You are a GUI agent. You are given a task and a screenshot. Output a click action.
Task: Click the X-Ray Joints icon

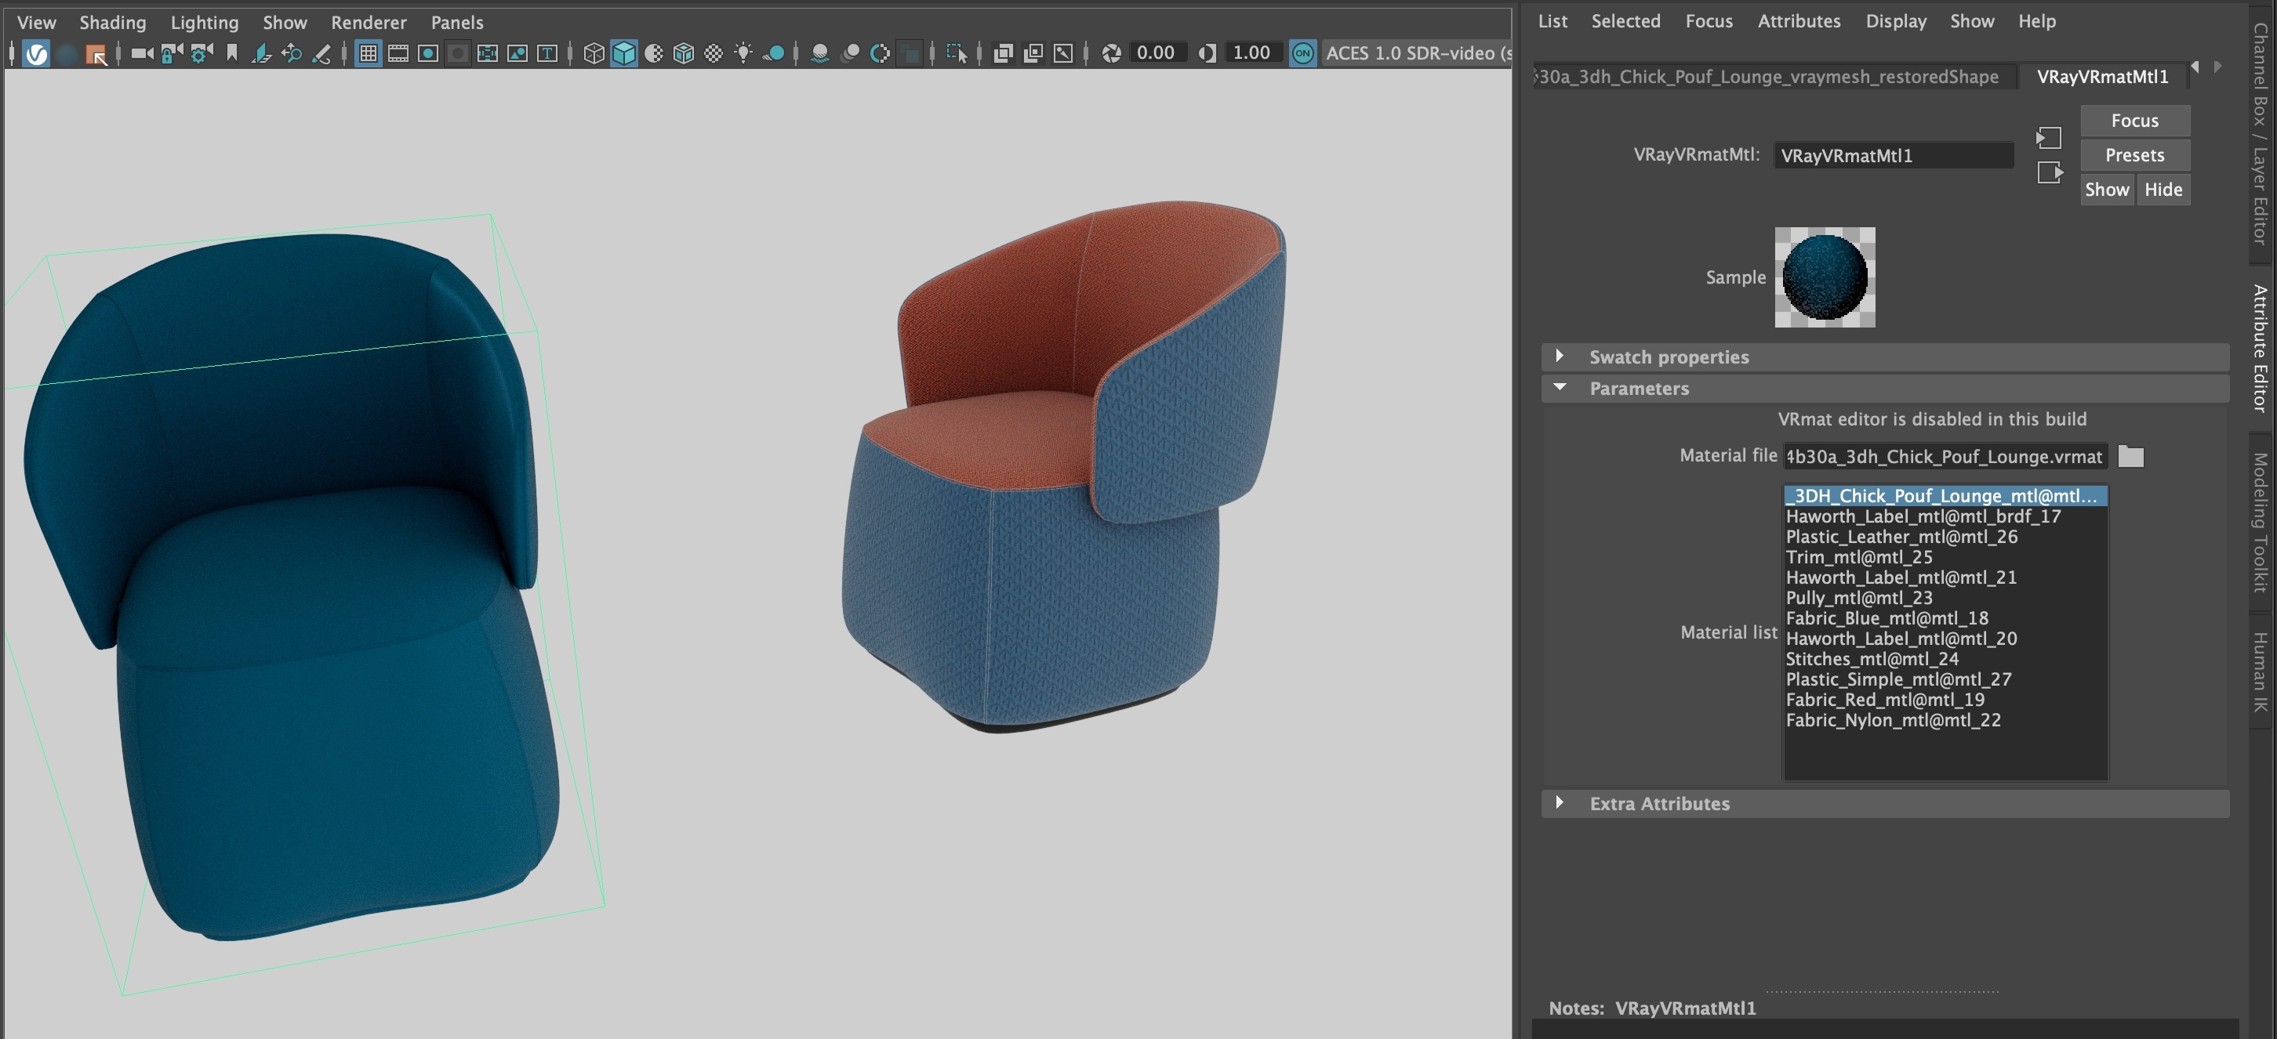[1063, 54]
